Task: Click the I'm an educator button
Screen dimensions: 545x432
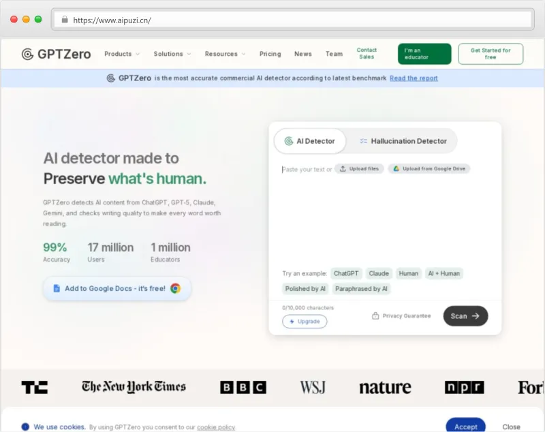Action: click(x=424, y=54)
